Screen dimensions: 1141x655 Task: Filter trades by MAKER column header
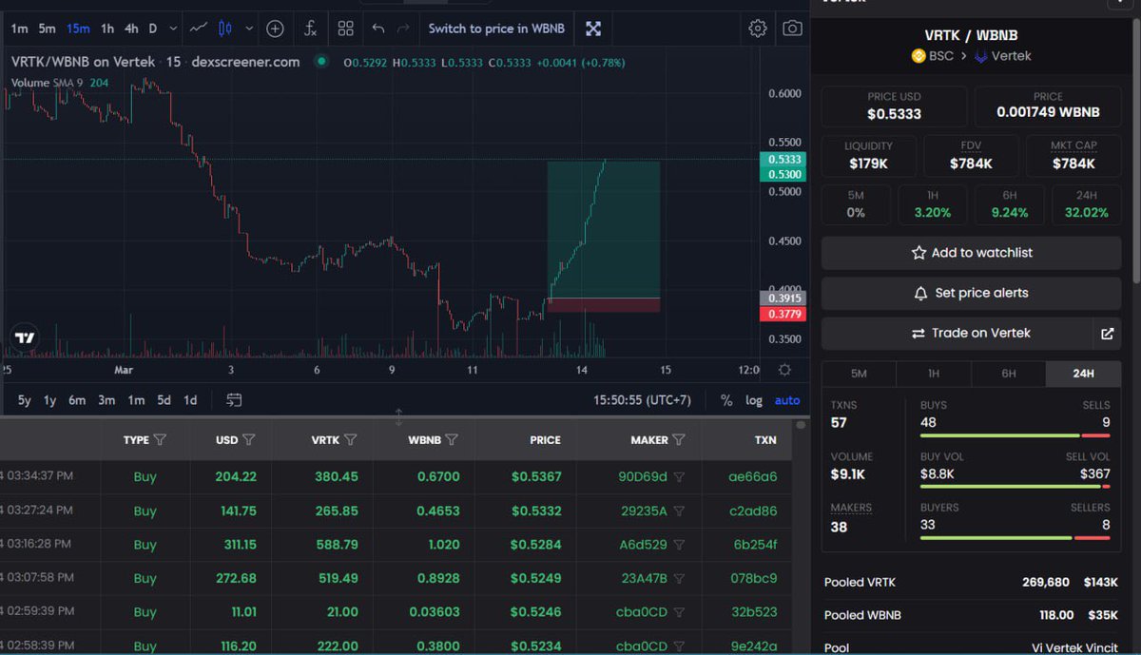point(679,440)
